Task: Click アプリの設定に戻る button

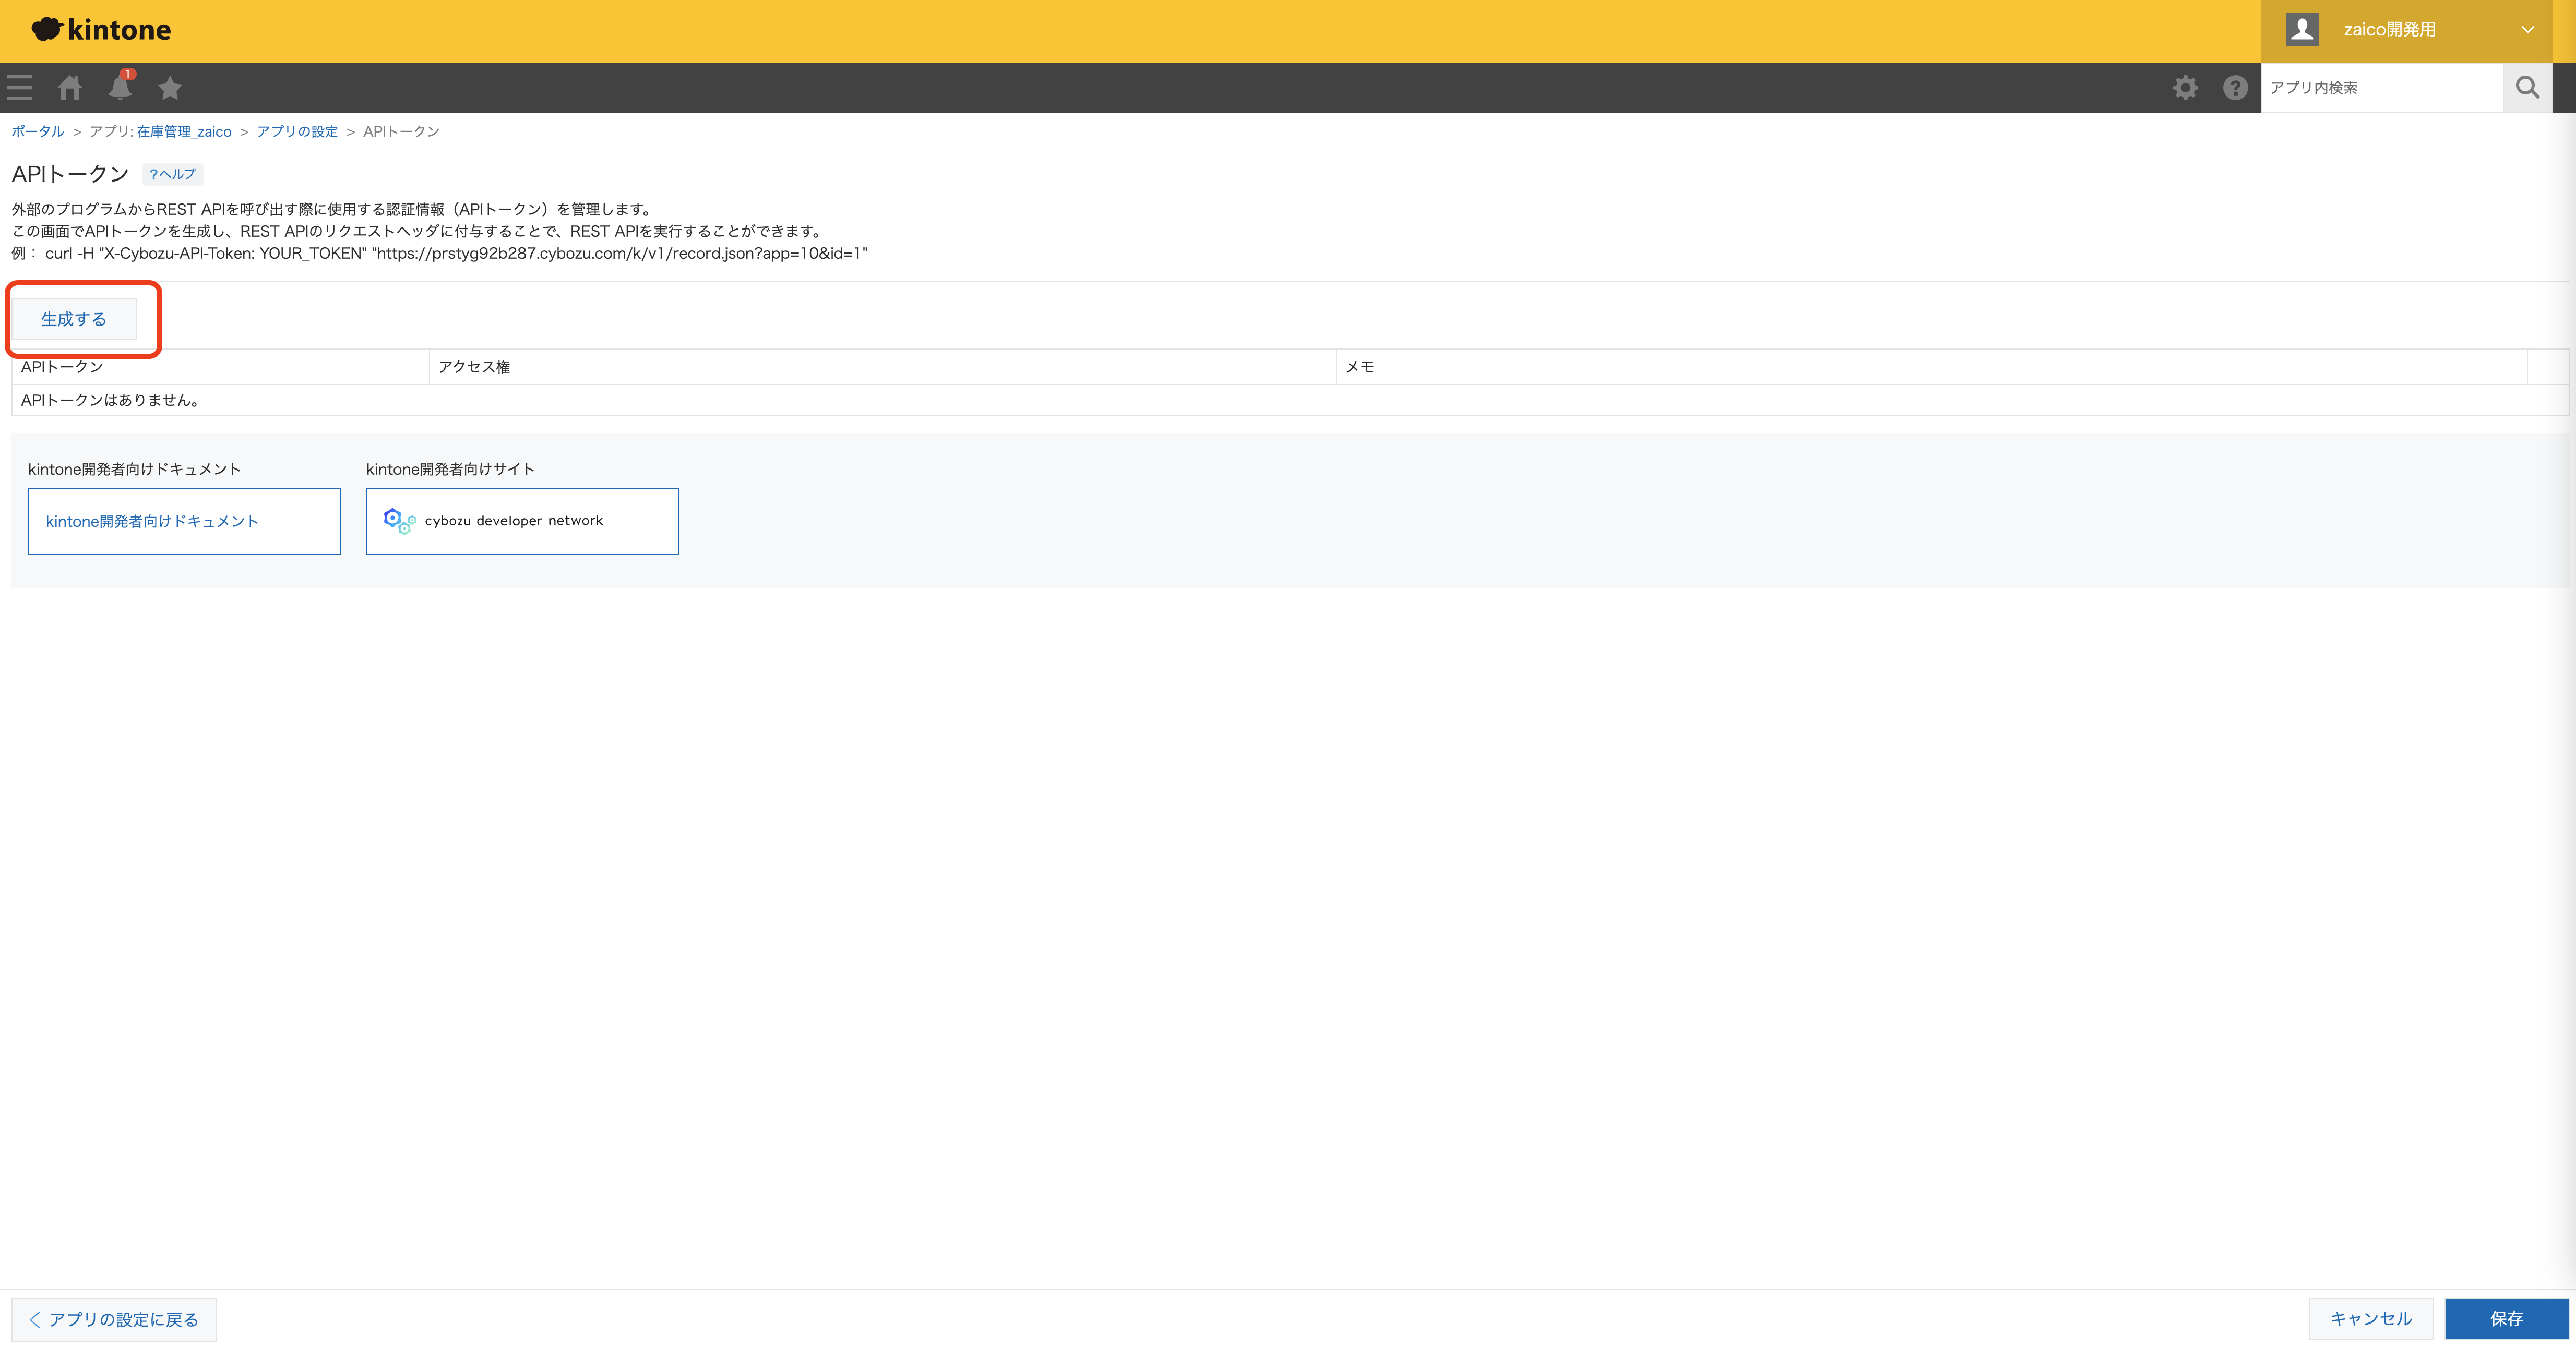Action: (114, 1320)
